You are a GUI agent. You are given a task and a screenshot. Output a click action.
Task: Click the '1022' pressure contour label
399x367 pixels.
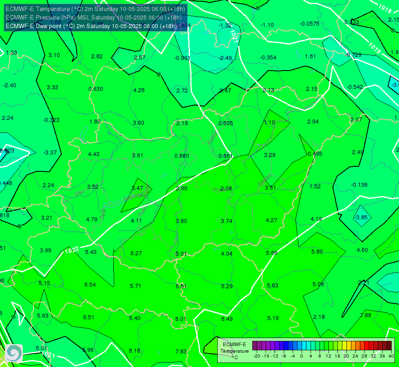click(72, 250)
